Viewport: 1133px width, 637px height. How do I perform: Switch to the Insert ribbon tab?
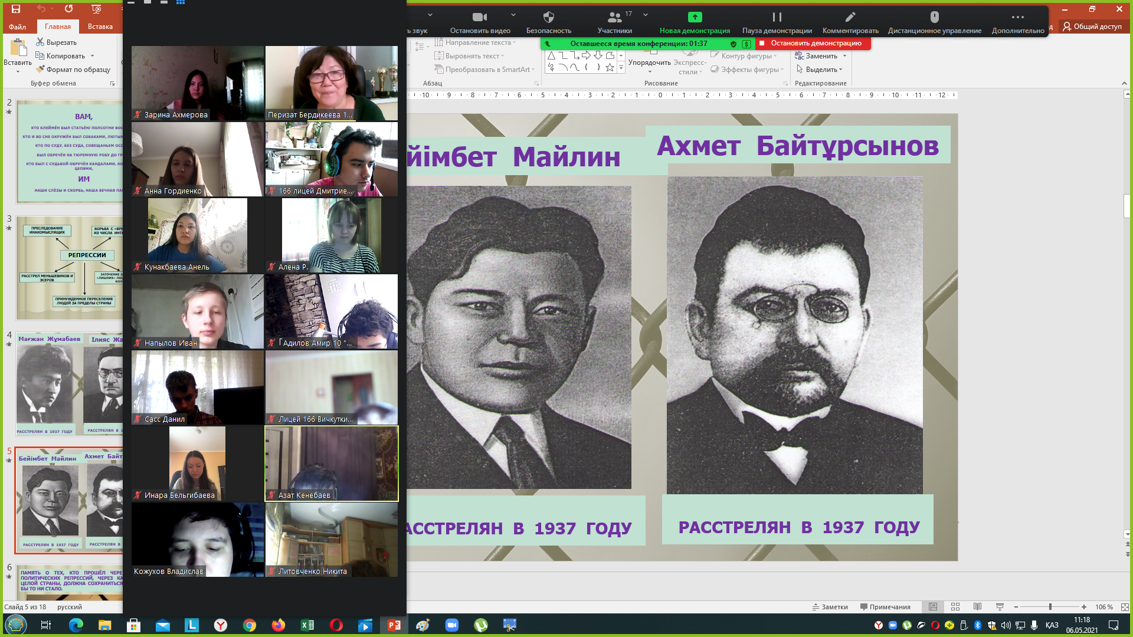[100, 27]
